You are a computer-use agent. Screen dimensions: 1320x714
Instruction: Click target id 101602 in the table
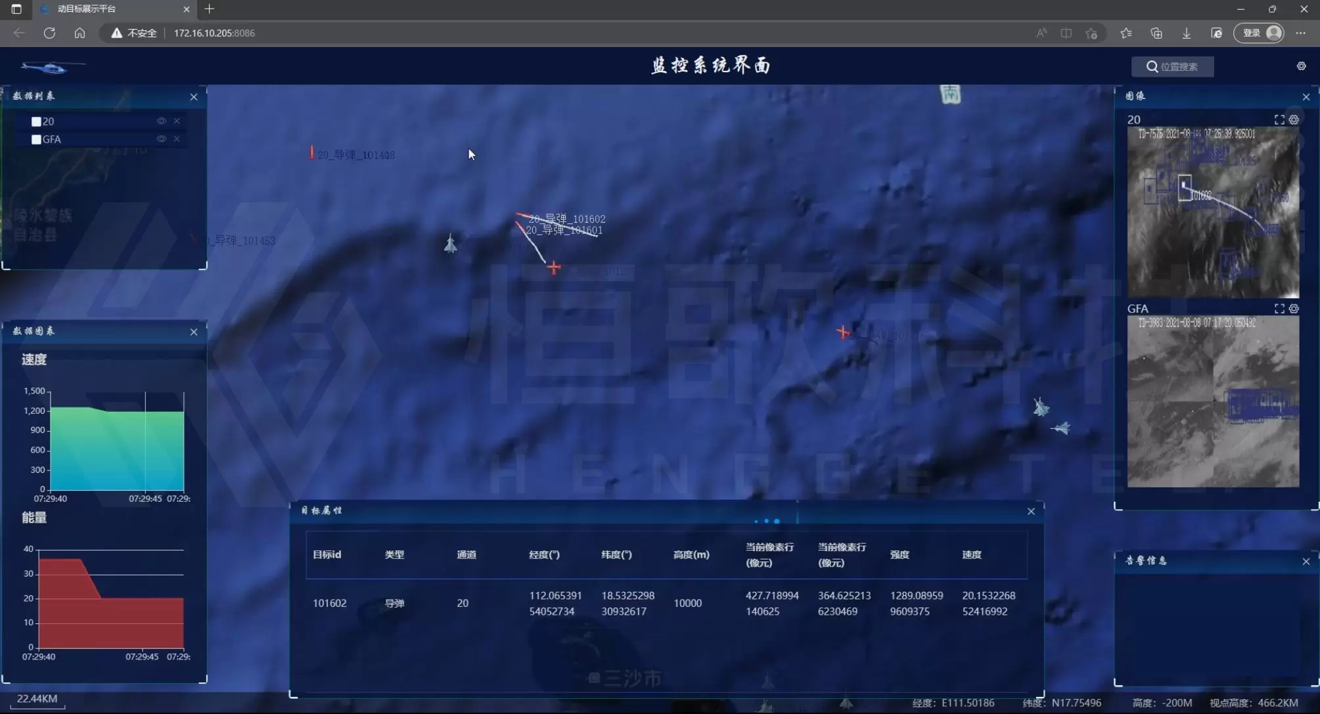tap(329, 603)
